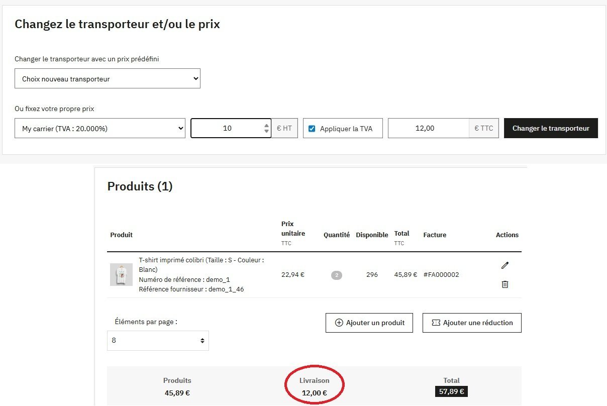
Task: Click the trash delete icon for T-shirt
Action: click(505, 284)
